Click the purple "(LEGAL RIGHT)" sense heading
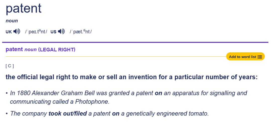 click(x=57, y=50)
